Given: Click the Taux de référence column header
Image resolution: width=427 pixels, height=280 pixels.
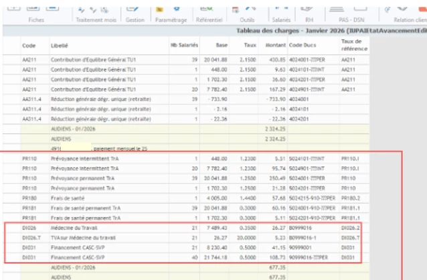Looking at the screenshot, I should pyautogui.click(x=353, y=44).
